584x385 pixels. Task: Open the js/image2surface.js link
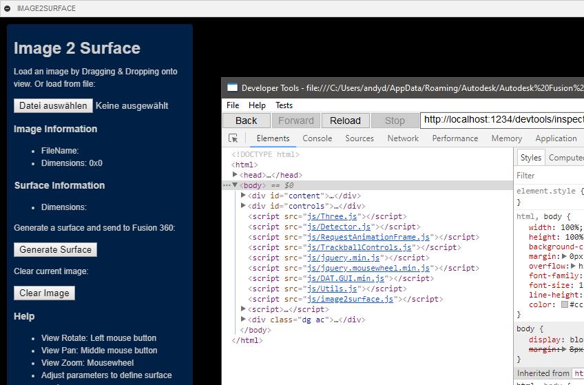click(350, 299)
